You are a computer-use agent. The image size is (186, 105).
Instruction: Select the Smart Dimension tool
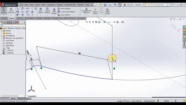click(x=11, y=10)
